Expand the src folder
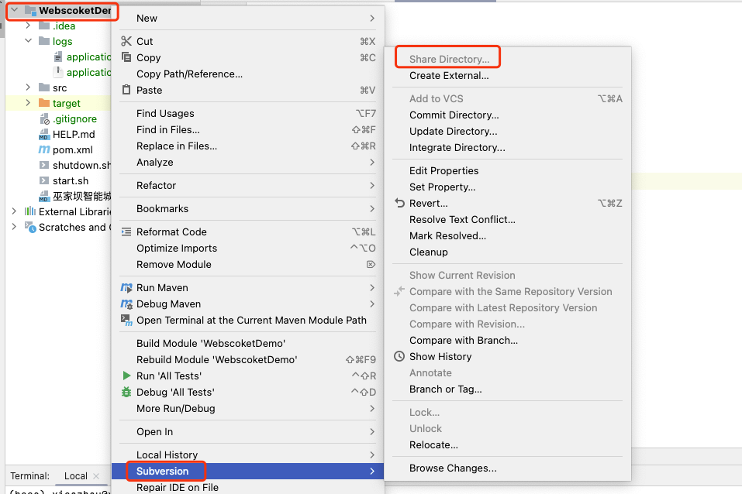742x494 pixels. [x=28, y=87]
